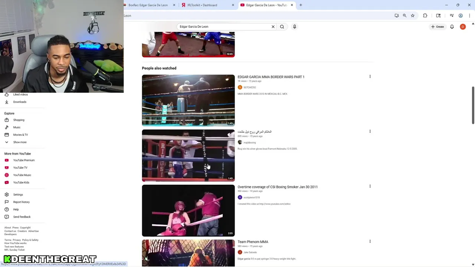Click the SGTCHEZ82 channel avatar
The width and height of the screenshot is (475, 267).
[x=240, y=88]
